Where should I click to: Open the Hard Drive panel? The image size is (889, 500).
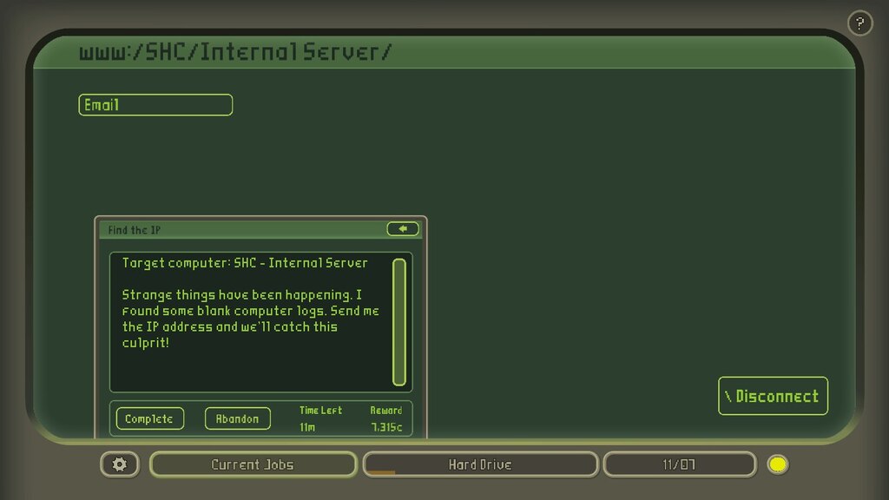[x=480, y=464]
